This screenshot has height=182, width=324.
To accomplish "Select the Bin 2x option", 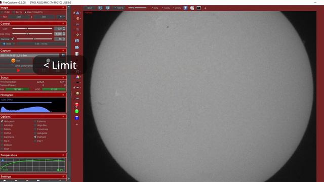I will click(14, 12).
